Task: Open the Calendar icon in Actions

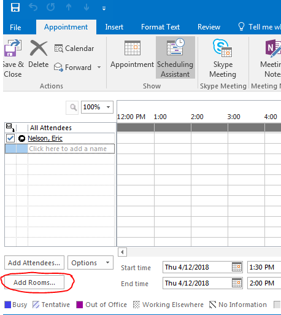Action: 58,49
